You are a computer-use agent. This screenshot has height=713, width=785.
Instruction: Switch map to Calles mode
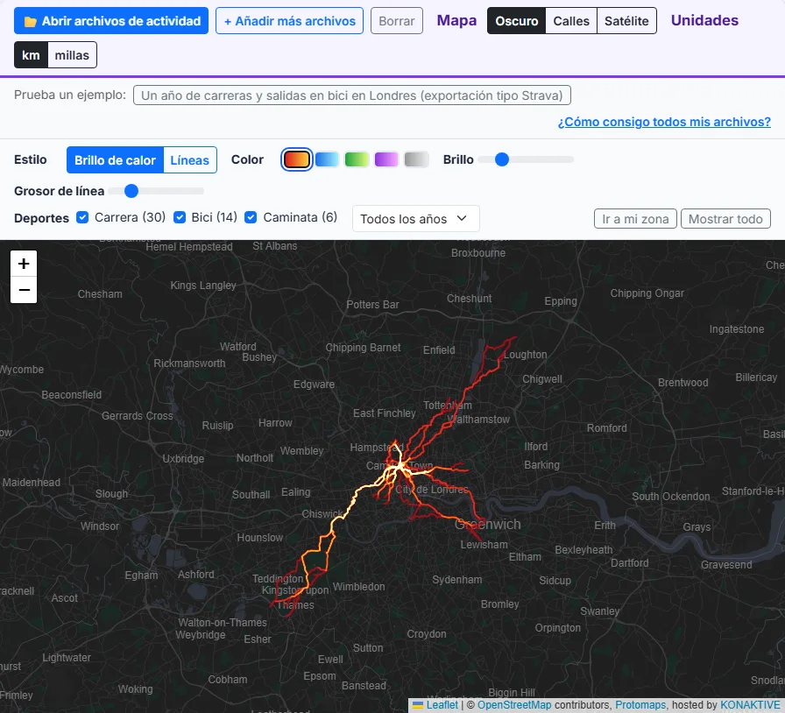coord(571,20)
